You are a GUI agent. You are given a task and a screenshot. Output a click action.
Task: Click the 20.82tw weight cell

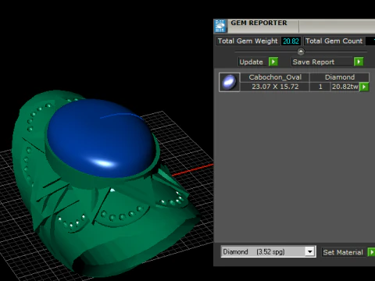point(345,87)
